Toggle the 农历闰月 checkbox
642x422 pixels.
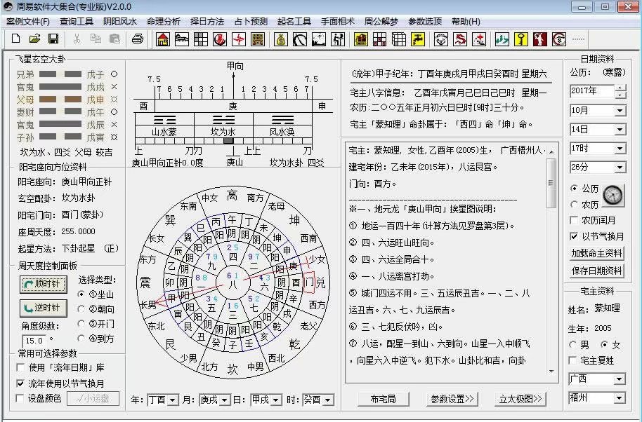click(x=575, y=220)
